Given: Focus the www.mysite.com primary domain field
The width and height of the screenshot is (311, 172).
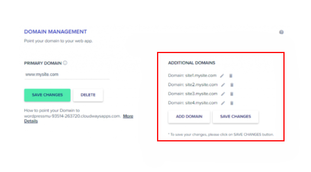Looking at the screenshot, I should coord(67,74).
